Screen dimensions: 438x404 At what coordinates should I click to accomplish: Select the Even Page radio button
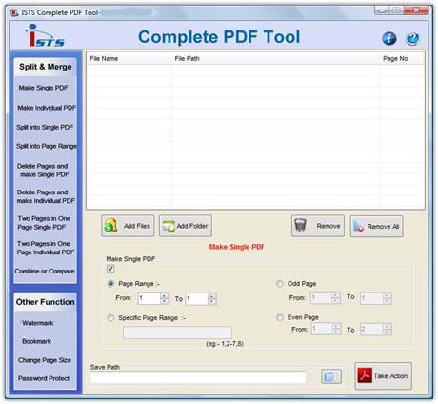click(279, 317)
